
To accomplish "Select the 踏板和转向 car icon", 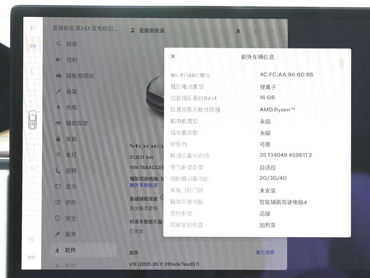I will click(x=58, y=76).
